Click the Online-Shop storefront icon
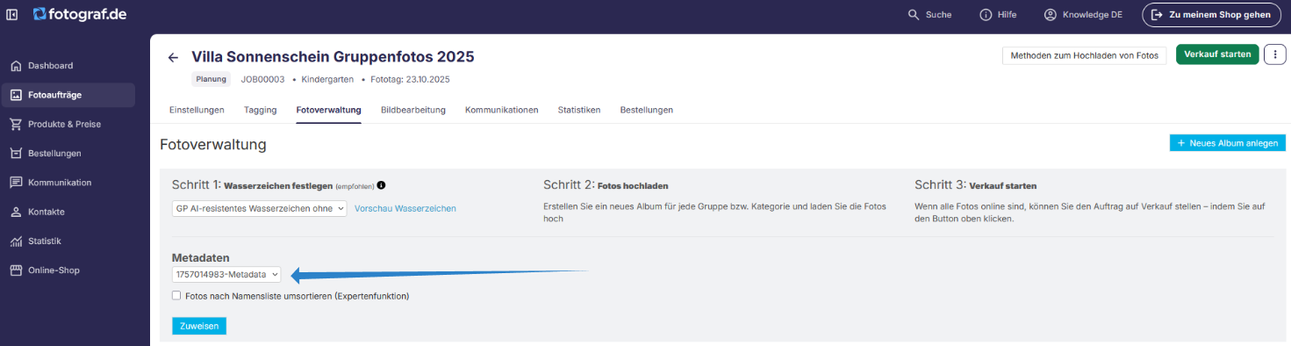This screenshot has height=346, width=1291. tap(16, 270)
